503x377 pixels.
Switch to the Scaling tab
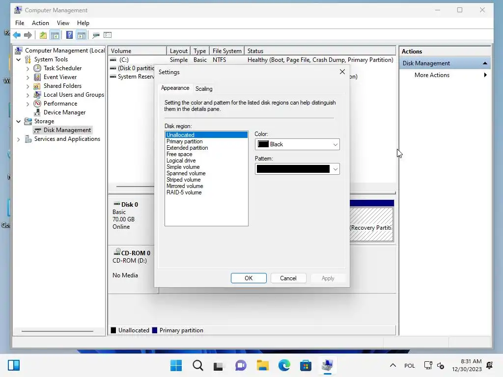[x=204, y=89]
